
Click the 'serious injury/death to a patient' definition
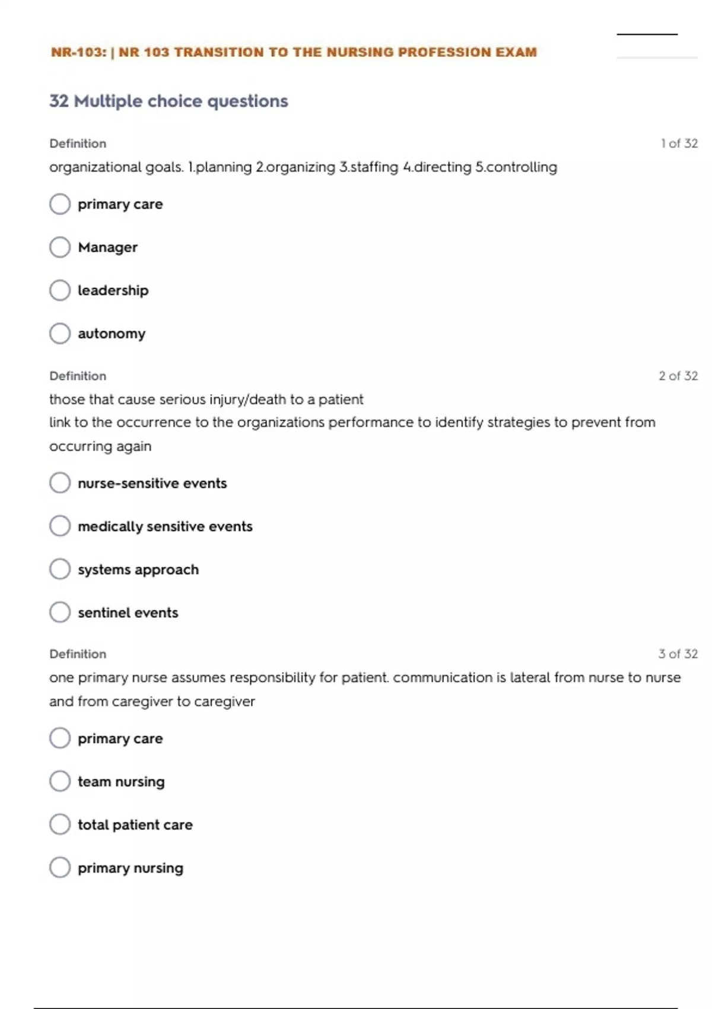206,399
